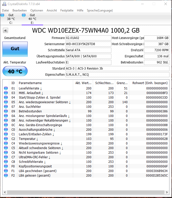Click the 40 °C temperature button
The height and width of the screenshot is (198, 172).
15,71
